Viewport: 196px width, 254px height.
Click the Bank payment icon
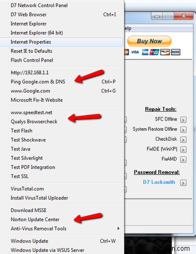[x=175, y=52]
